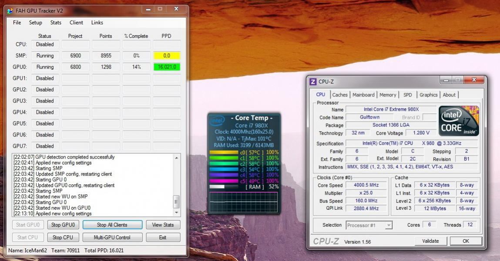
Task: Click the GPU0 14% complete field
Action: (137, 67)
